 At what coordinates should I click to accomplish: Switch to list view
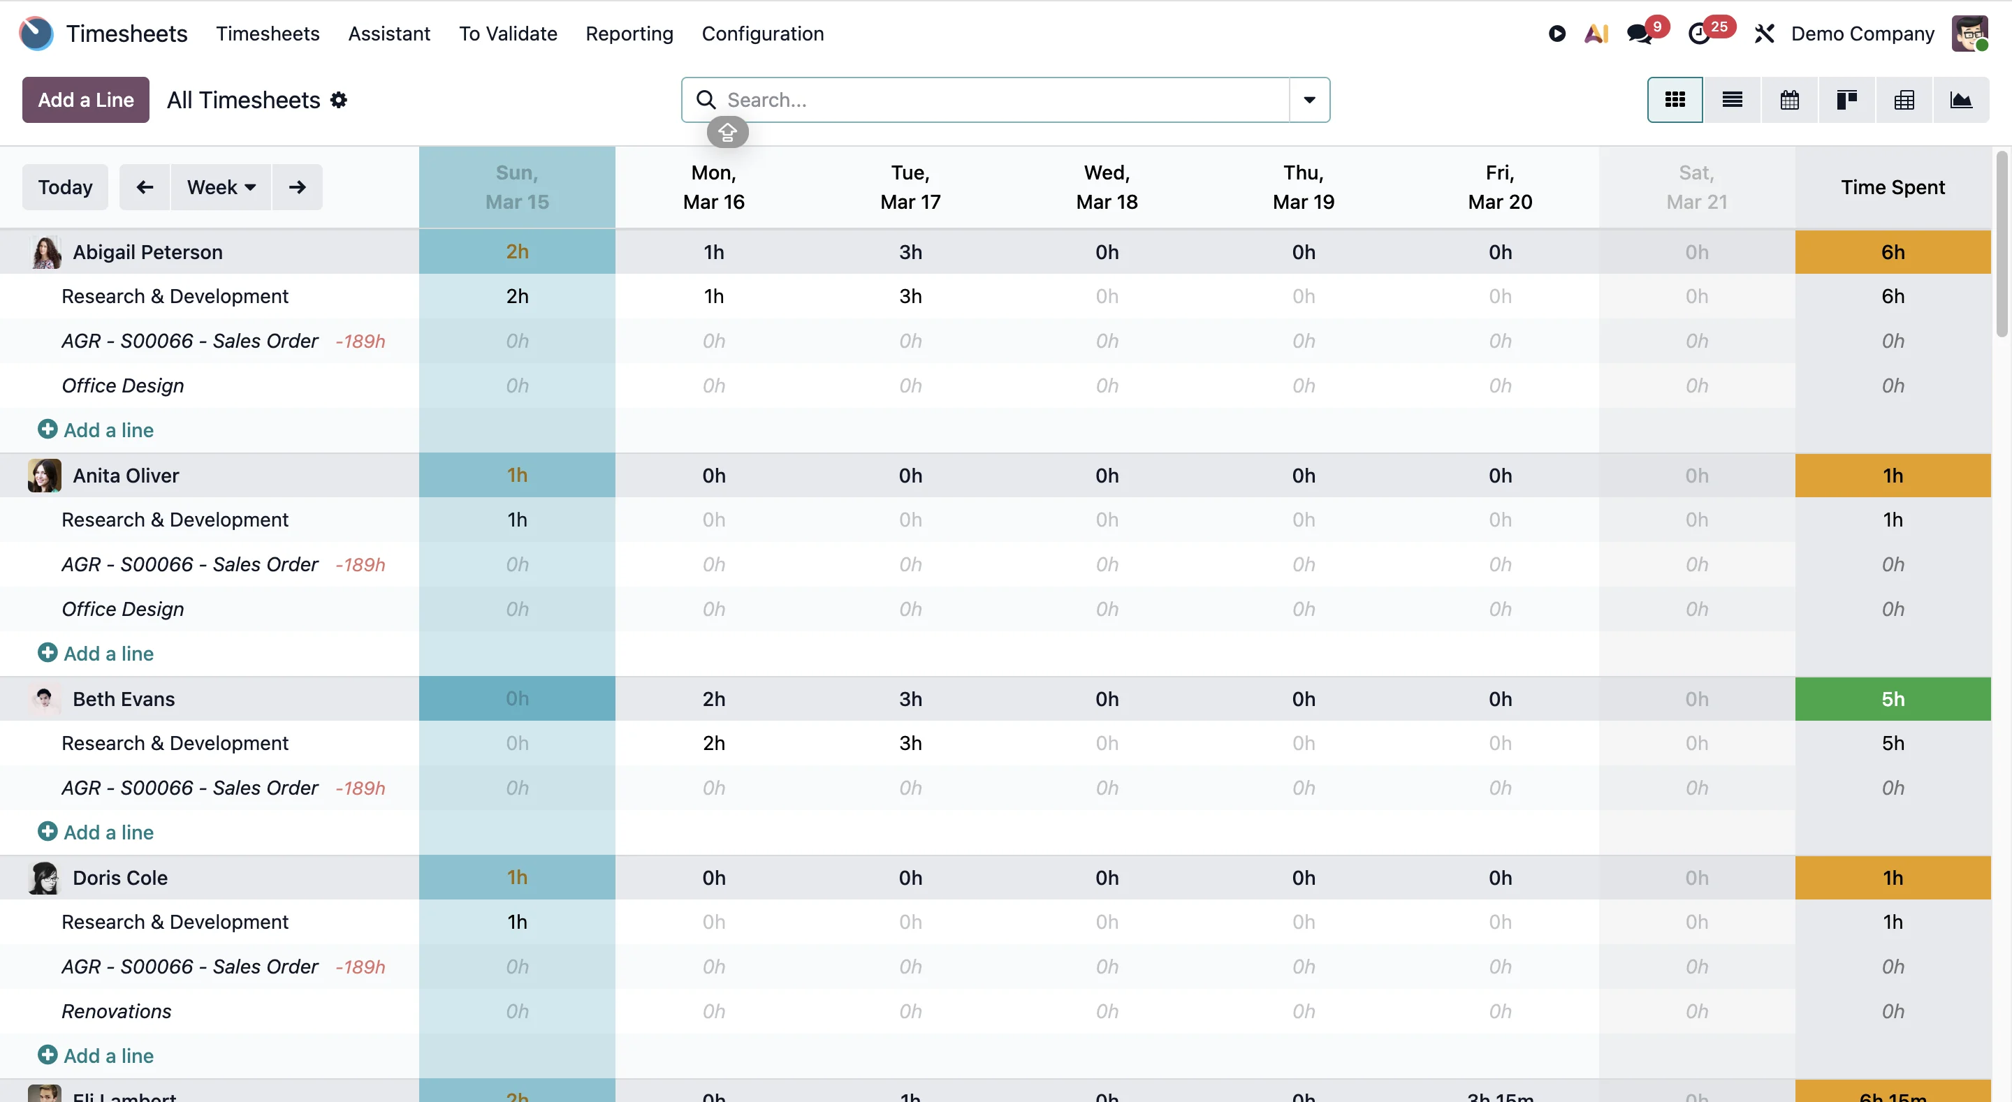point(1732,100)
